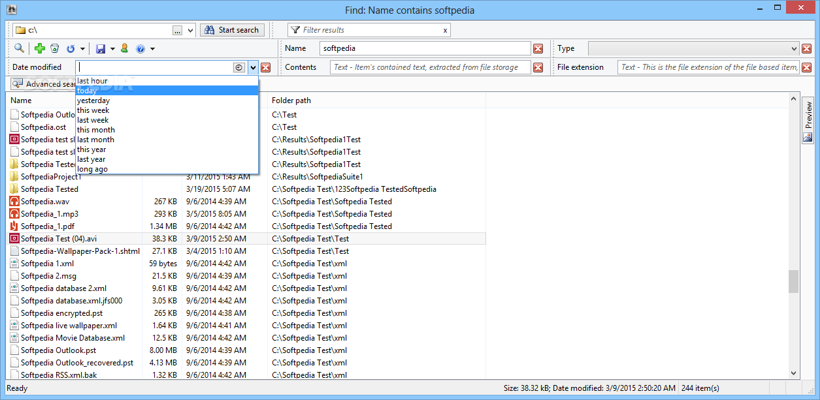Click the vertical scrollbar thumb in results list
The image size is (820, 400).
coord(793,282)
